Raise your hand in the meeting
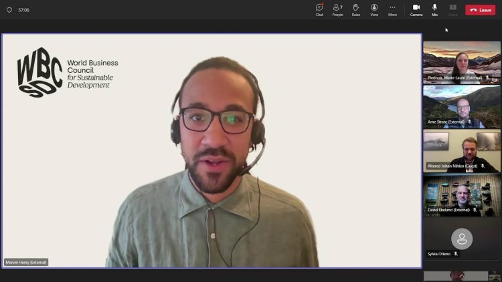Image resolution: width=502 pixels, height=282 pixels. (x=355, y=10)
